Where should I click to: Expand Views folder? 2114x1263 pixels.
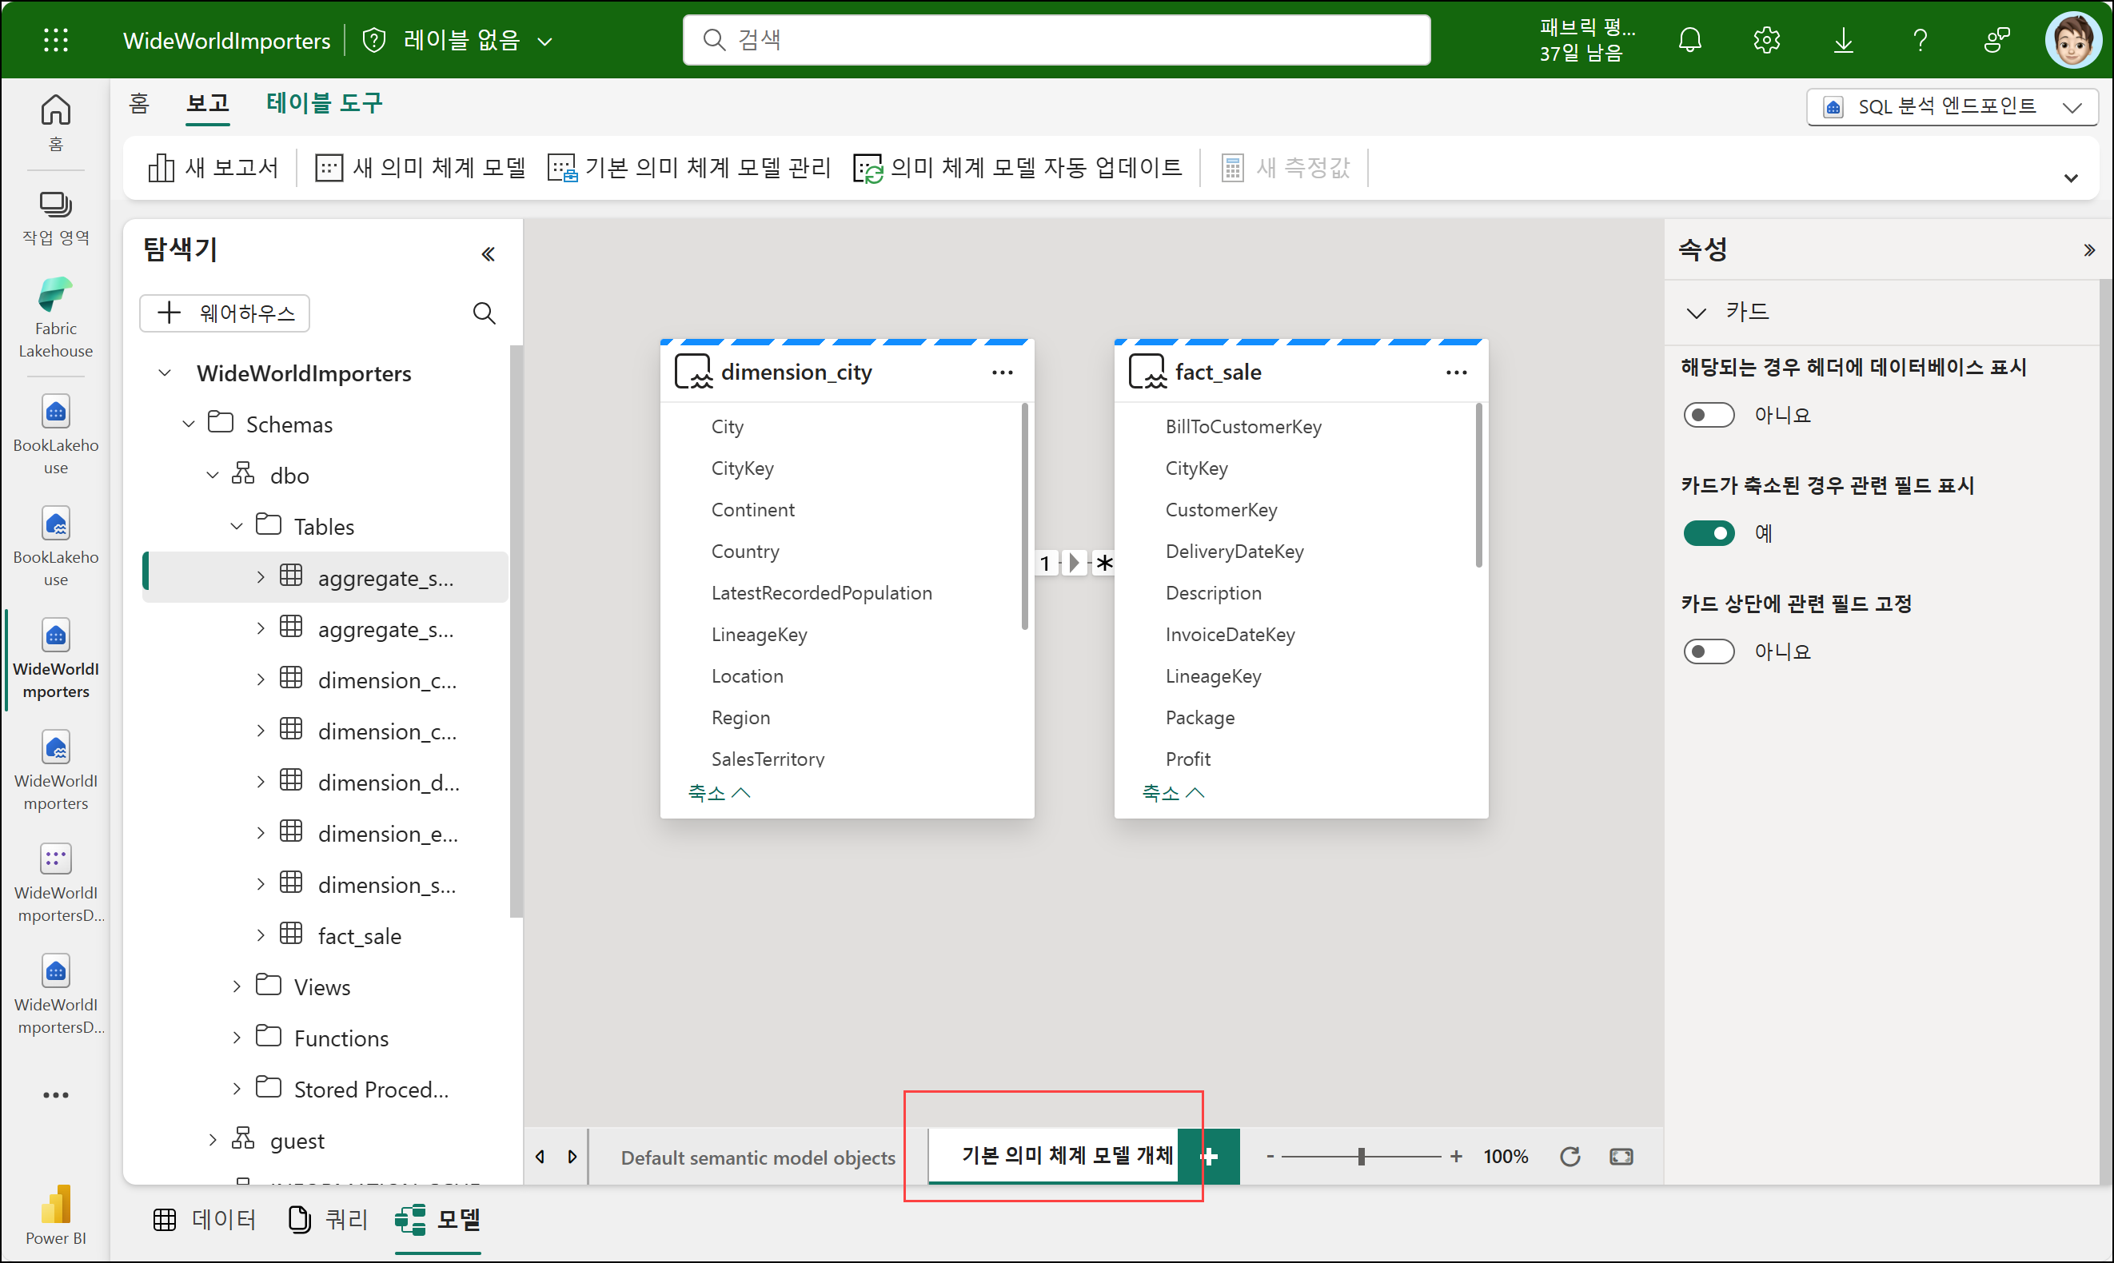(237, 986)
